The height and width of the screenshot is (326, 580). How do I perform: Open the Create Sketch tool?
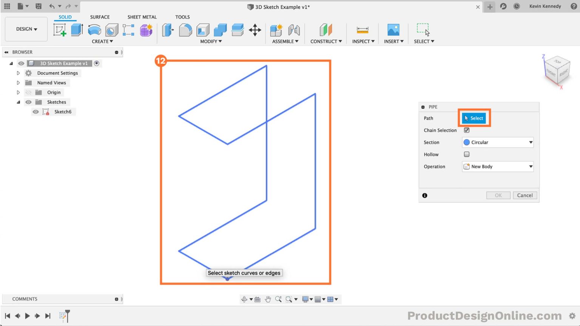(x=60, y=29)
